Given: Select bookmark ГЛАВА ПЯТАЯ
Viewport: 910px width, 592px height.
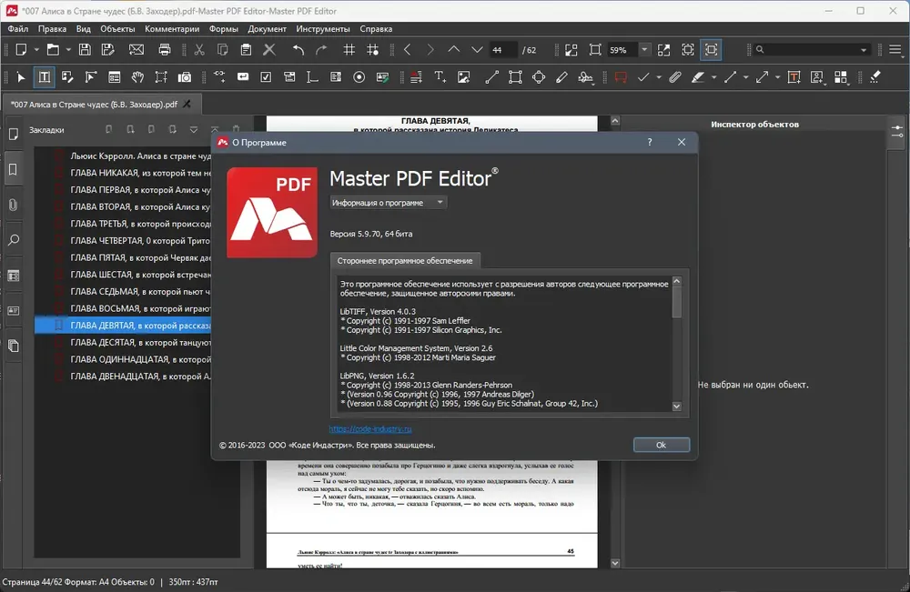Looking at the screenshot, I should pos(140,257).
